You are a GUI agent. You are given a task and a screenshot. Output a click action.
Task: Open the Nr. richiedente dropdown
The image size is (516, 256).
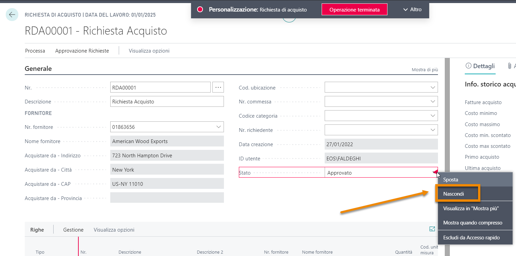pyautogui.click(x=433, y=130)
